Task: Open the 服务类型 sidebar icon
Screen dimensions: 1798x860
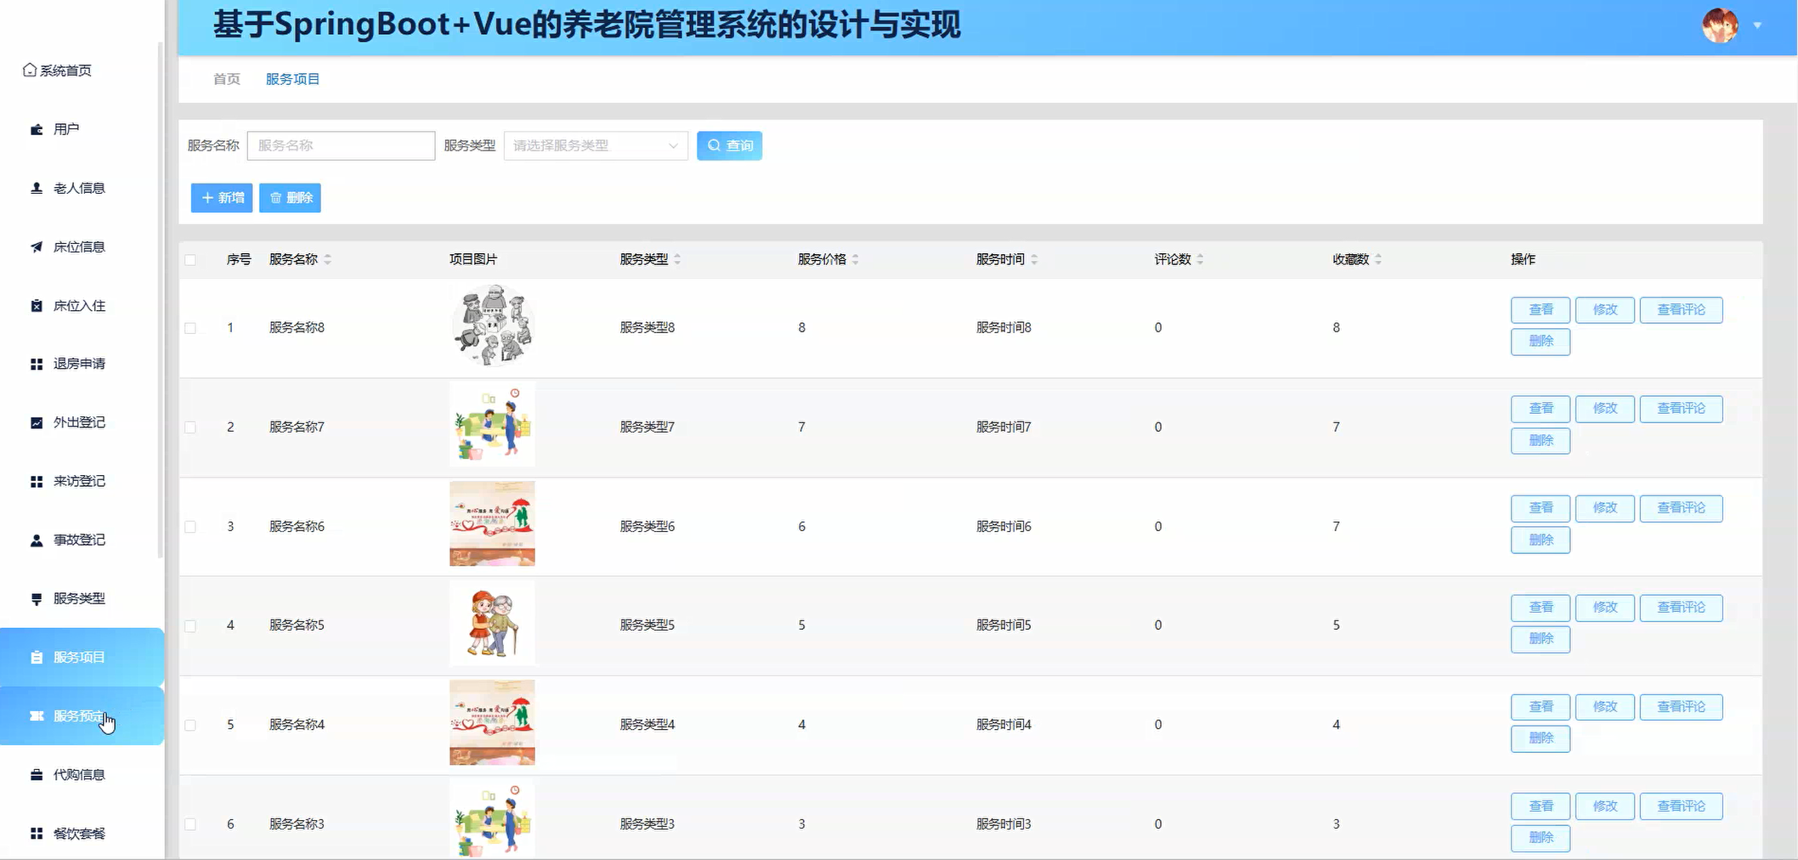Action: (35, 598)
